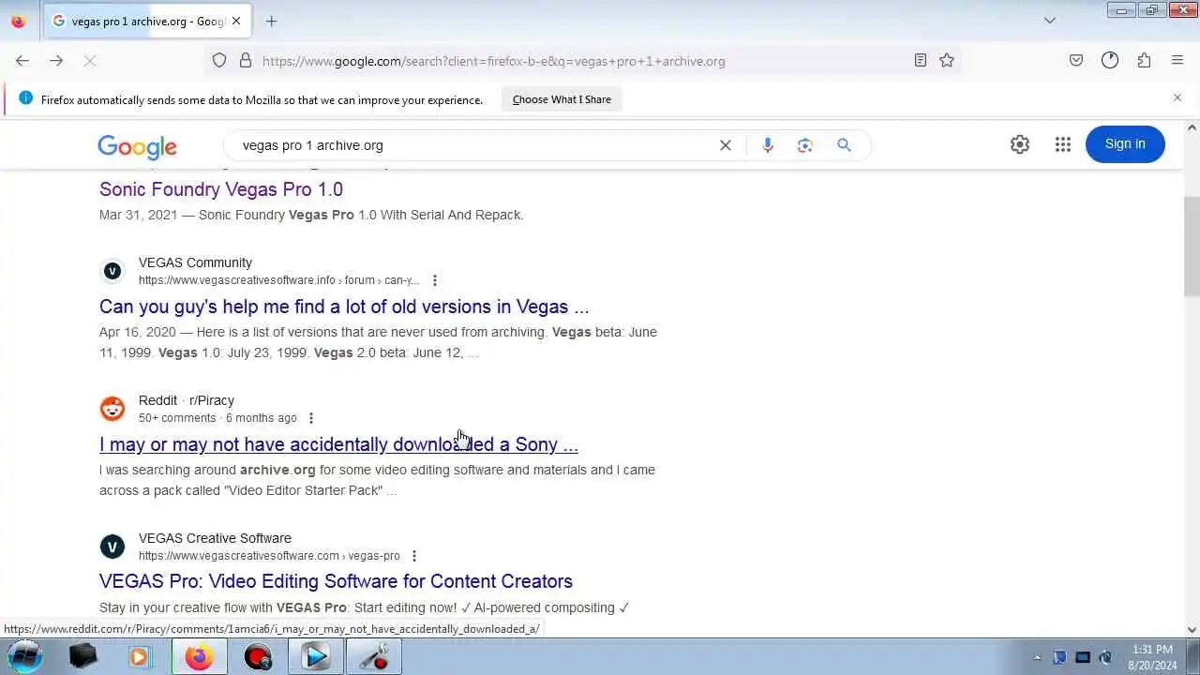Open tracking protection shield icon
1200x675 pixels.
[x=219, y=61]
